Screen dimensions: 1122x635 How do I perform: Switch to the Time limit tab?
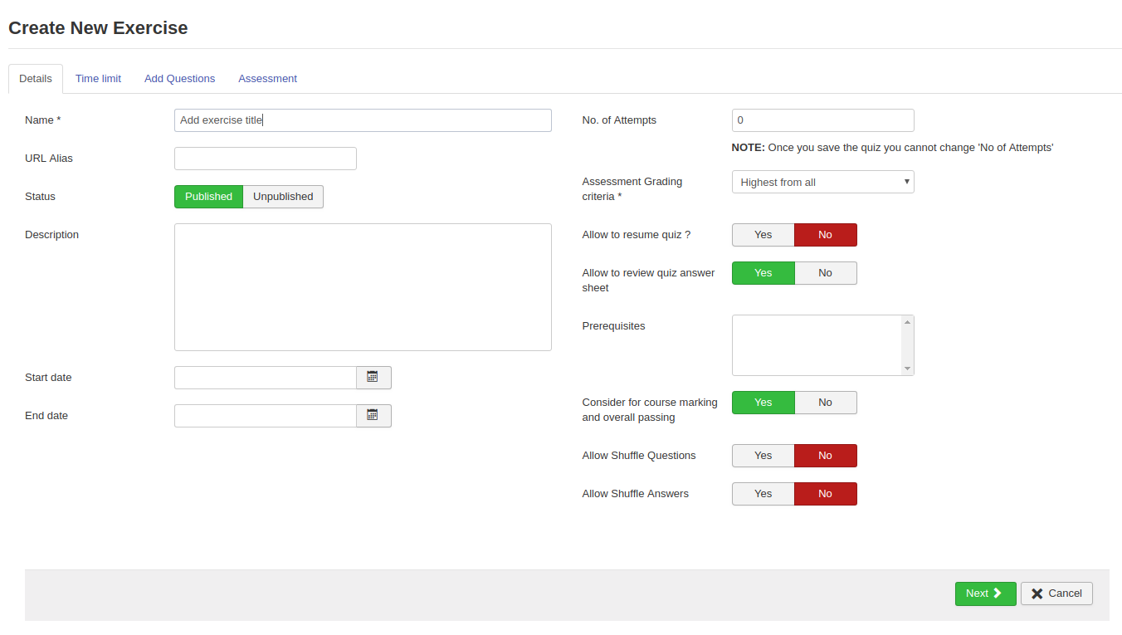98,79
